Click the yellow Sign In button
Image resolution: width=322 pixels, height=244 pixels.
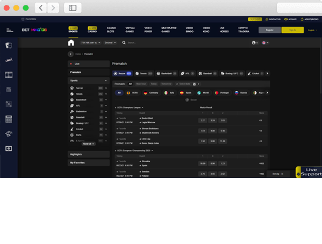(x=292, y=30)
